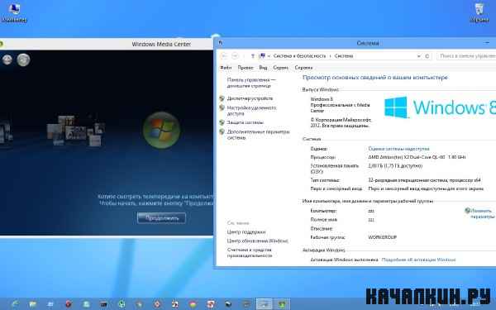Click the forward arrow in System window
The image size is (496, 310).
click(235, 56)
